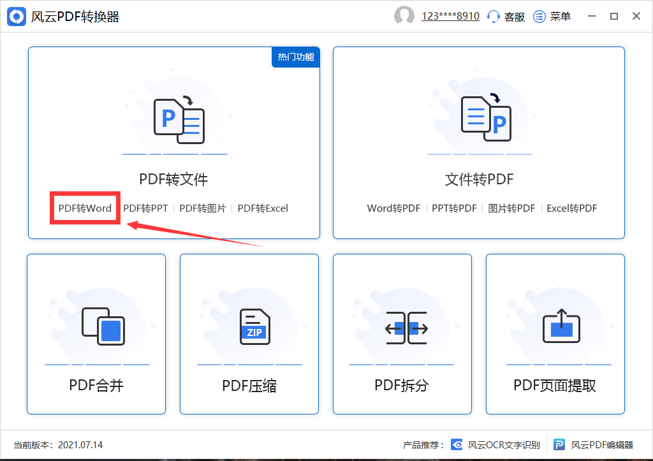Click the version text 2021.07.14

point(80,445)
